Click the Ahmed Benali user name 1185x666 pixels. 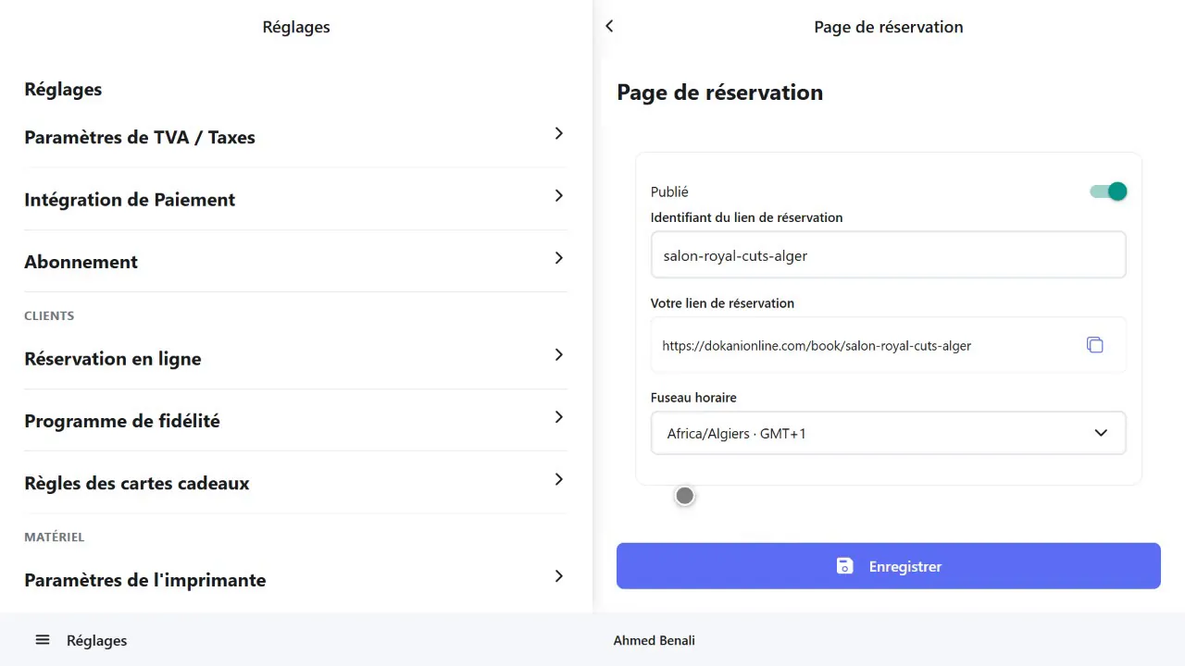coord(654,640)
